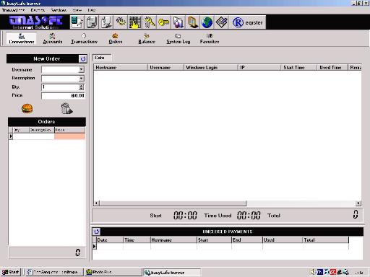Click the Qty spinner arrows
370x277 pixels.
[x=81, y=87]
